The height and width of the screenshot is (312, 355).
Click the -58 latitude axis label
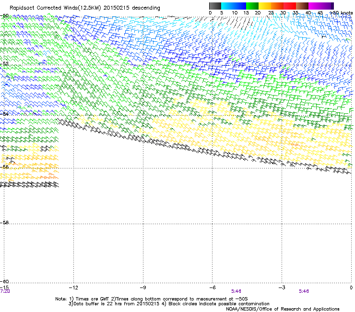click(4, 223)
